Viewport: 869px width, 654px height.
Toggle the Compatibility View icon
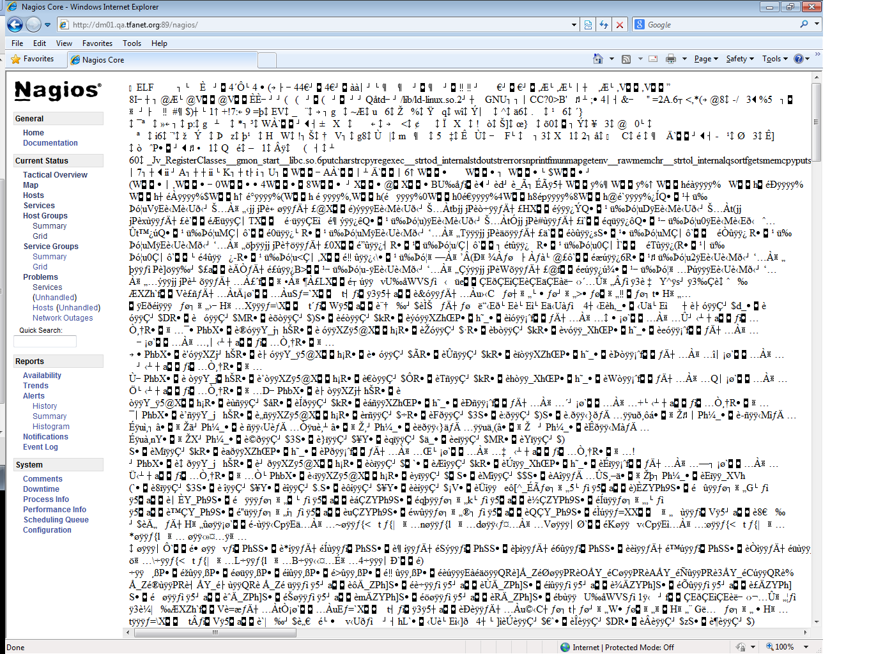588,25
